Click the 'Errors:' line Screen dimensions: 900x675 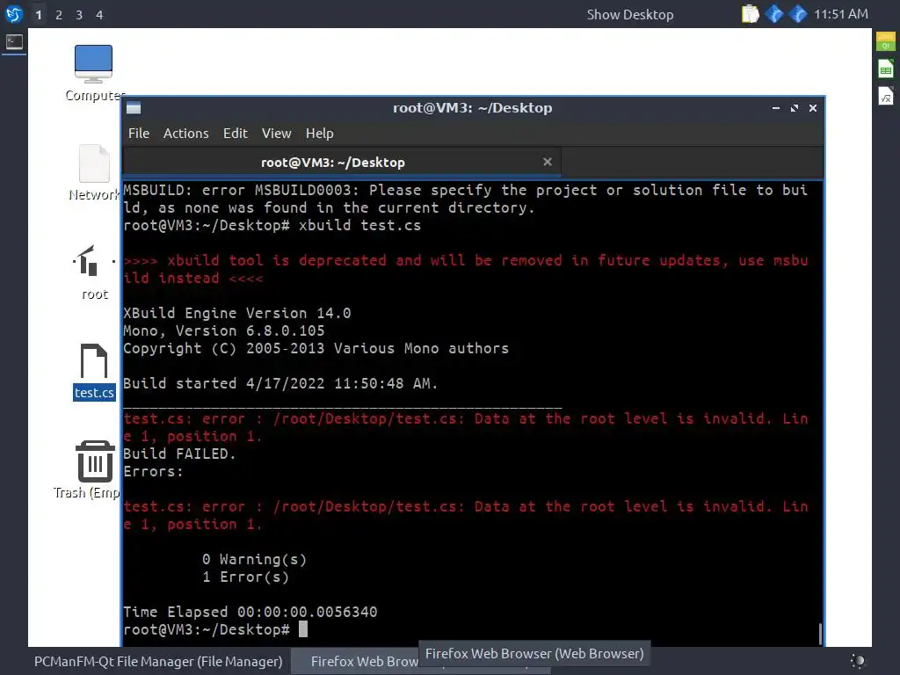[153, 472]
